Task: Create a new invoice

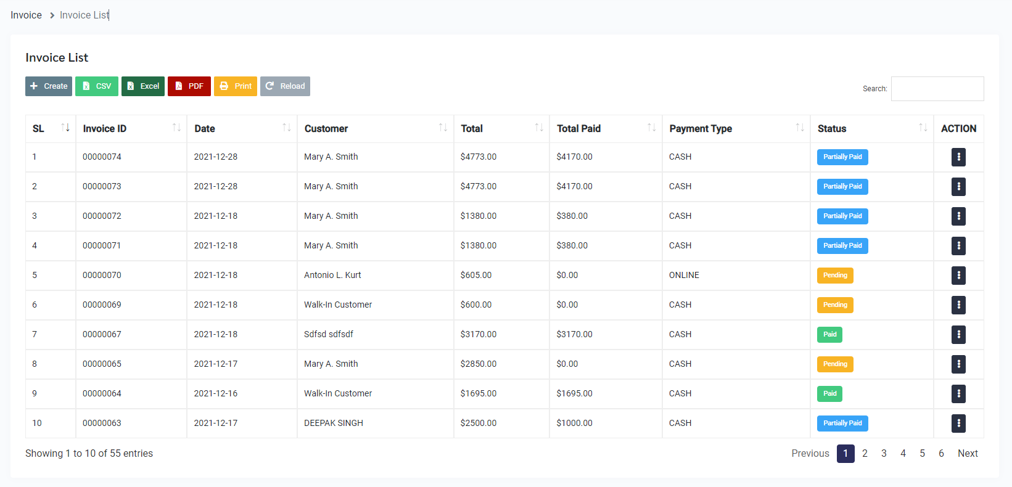Action: tap(49, 86)
